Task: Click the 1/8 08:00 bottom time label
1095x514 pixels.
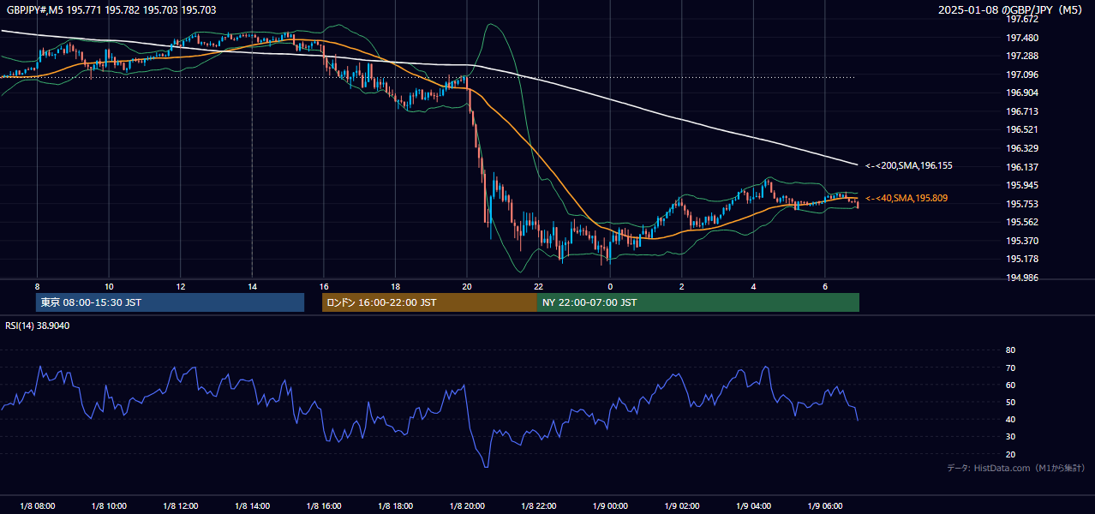Action: (x=37, y=506)
